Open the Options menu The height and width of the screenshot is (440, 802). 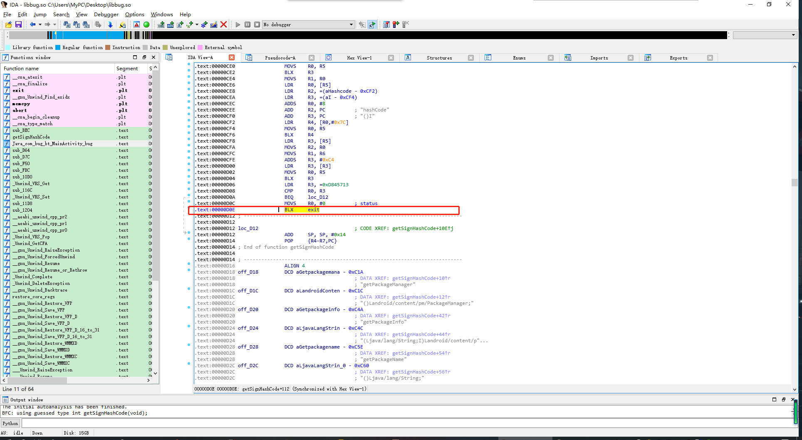(135, 14)
